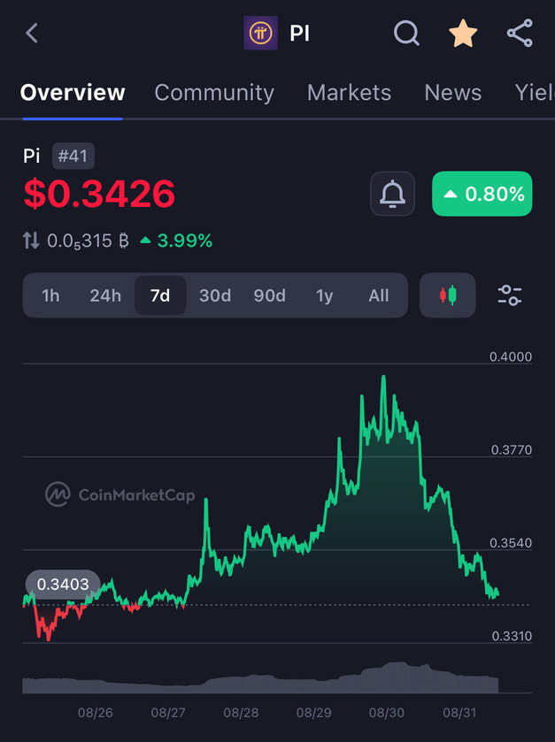The image size is (555, 742).
Task: Tap the 0.4000 axis label
Action: tap(511, 356)
